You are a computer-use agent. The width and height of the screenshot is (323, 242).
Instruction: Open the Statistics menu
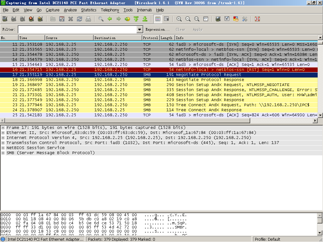(89, 10)
